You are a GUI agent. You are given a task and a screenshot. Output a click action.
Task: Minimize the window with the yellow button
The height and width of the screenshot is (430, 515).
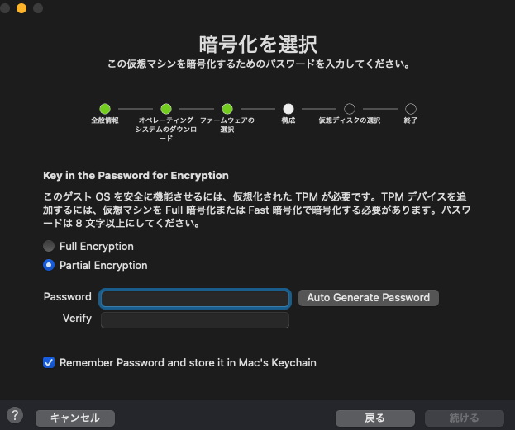point(21,8)
